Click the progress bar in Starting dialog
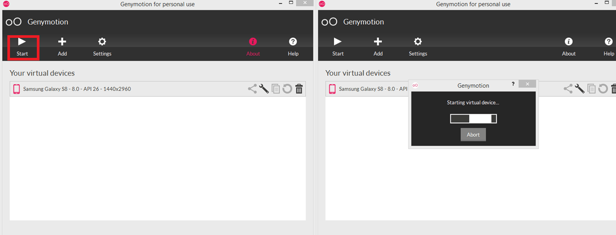 [473, 119]
